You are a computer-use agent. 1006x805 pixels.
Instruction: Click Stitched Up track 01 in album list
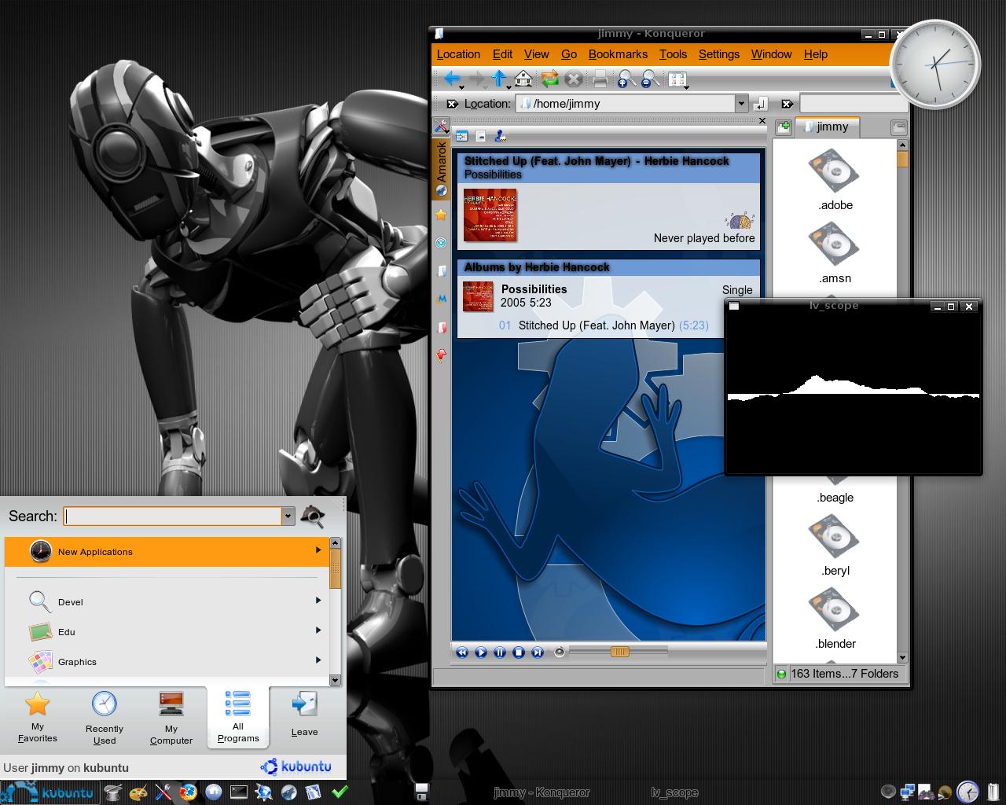(604, 325)
